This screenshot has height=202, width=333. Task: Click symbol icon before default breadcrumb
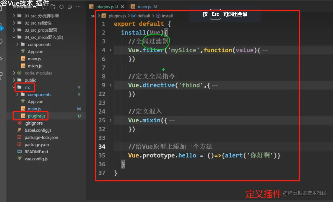(x=134, y=16)
